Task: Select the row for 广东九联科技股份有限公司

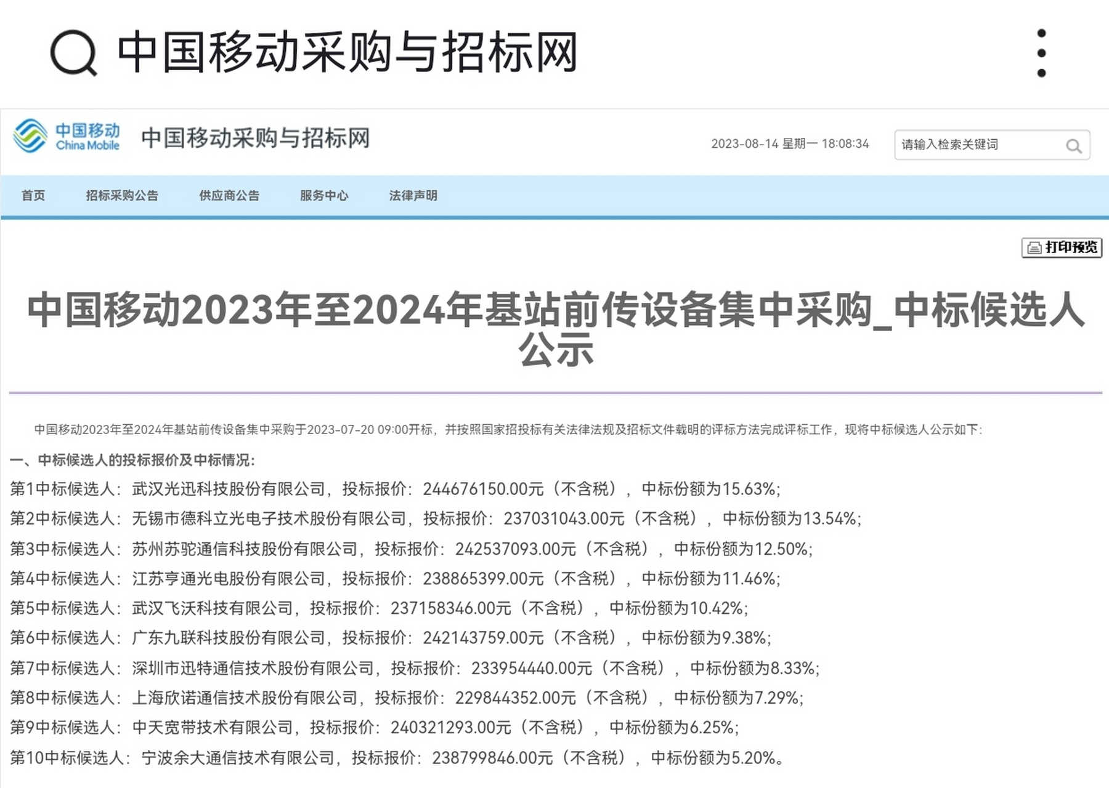Action: point(391,638)
